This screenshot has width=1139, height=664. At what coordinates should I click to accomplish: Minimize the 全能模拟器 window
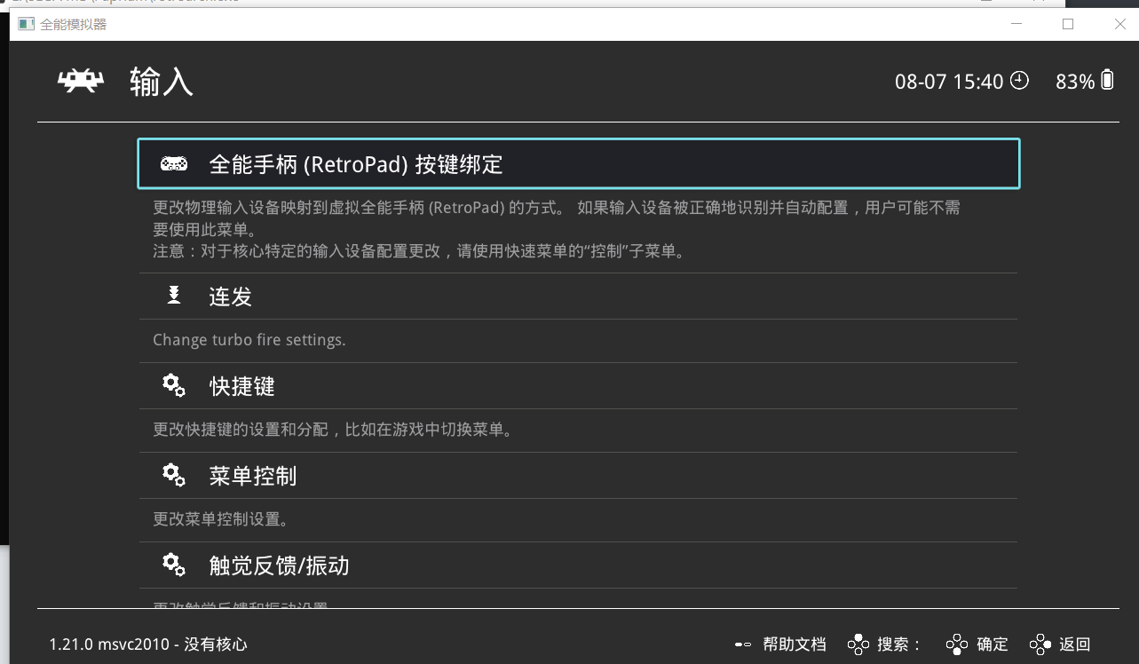pos(1016,25)
